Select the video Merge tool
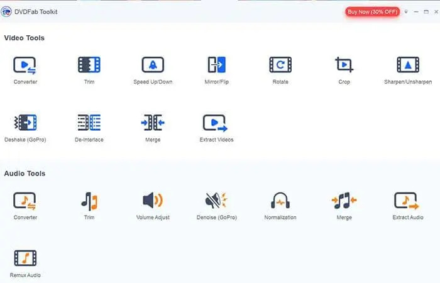 pyautogui.click(x=153, y=122)
